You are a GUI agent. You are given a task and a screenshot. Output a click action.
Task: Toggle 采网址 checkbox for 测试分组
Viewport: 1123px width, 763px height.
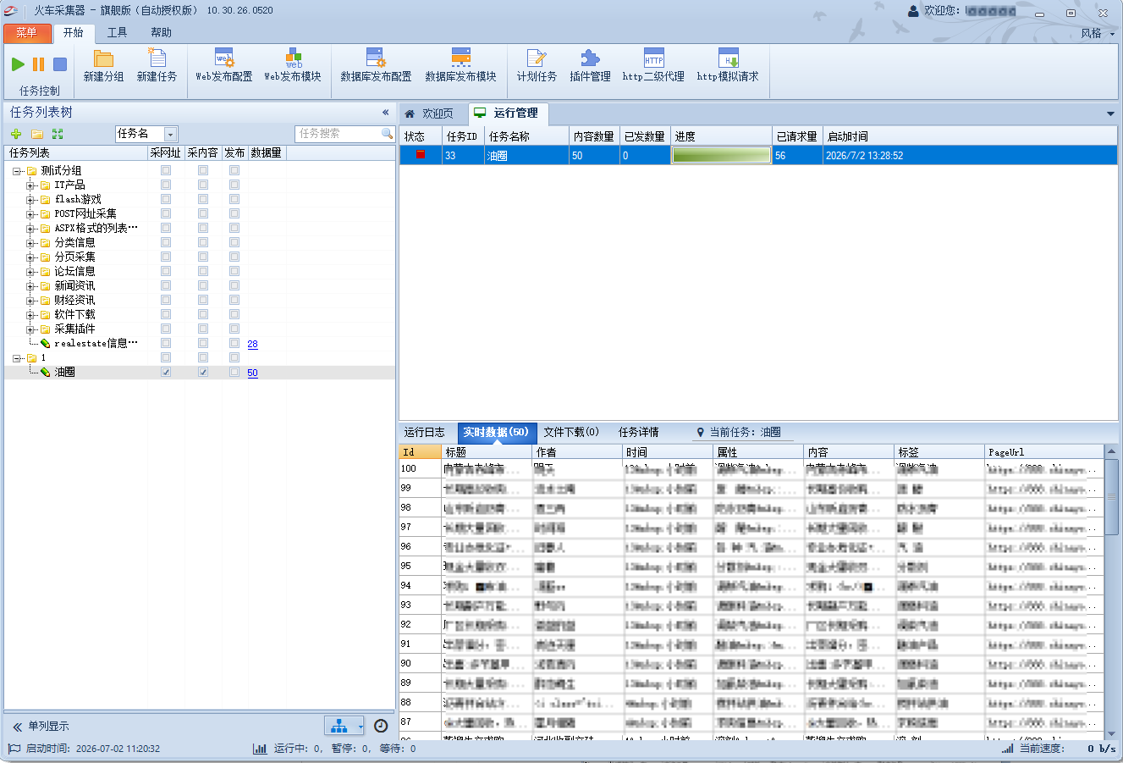tap(166, 170)
